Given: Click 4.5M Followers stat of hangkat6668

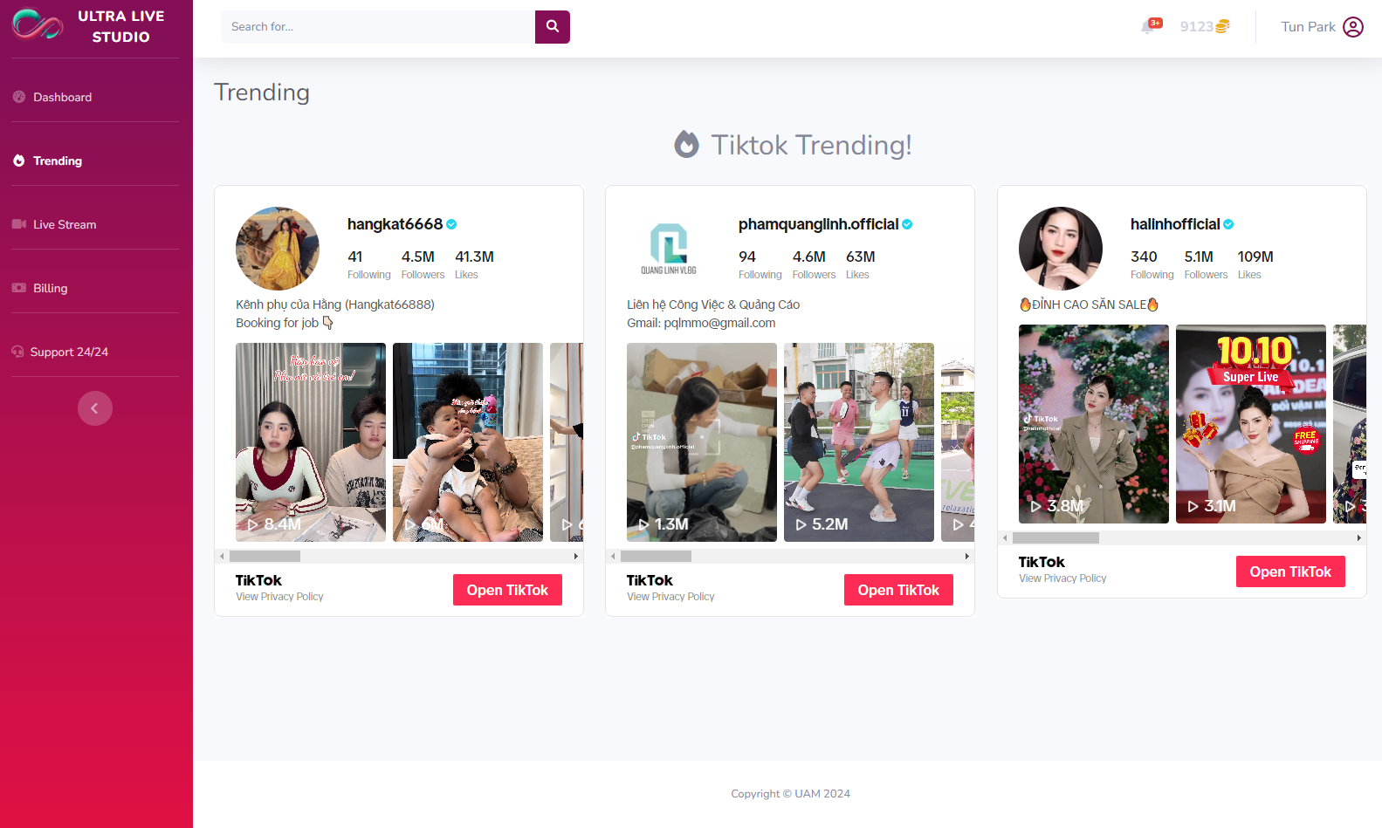Looking at the screenshot, I should pyautogui.click(x=423, y=264).
